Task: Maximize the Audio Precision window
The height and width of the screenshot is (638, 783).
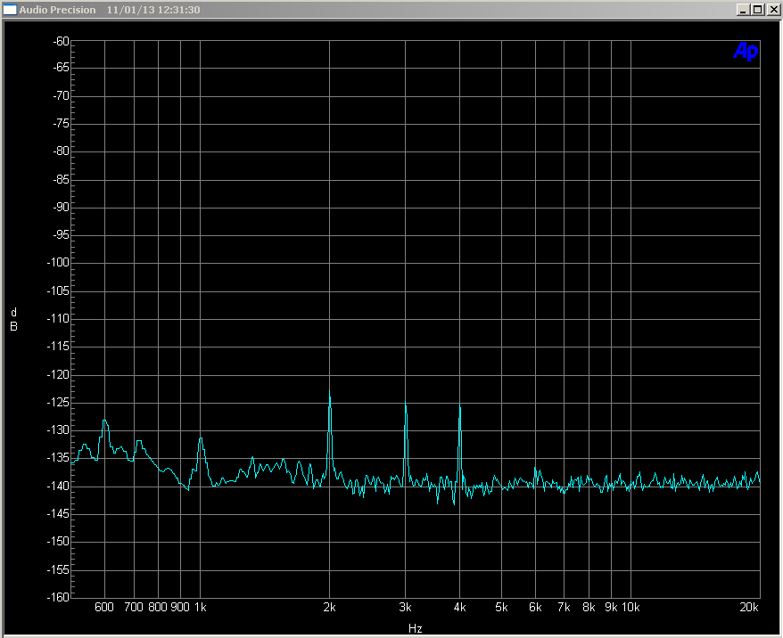Action: [x=757, y=10]
